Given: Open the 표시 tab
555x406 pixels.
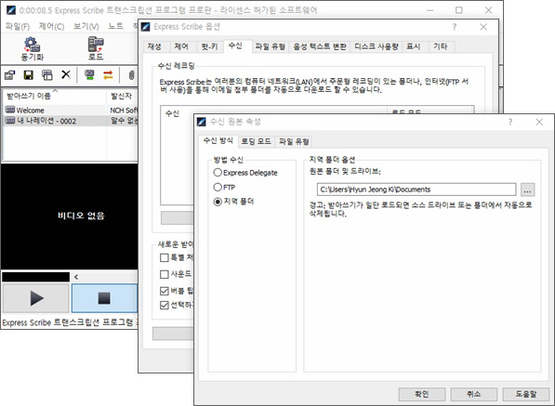Looking at the screenshot, I should click(x=413, y=46).
